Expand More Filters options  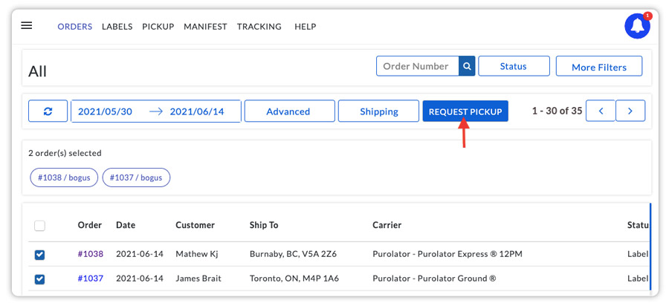click(599, 67)
